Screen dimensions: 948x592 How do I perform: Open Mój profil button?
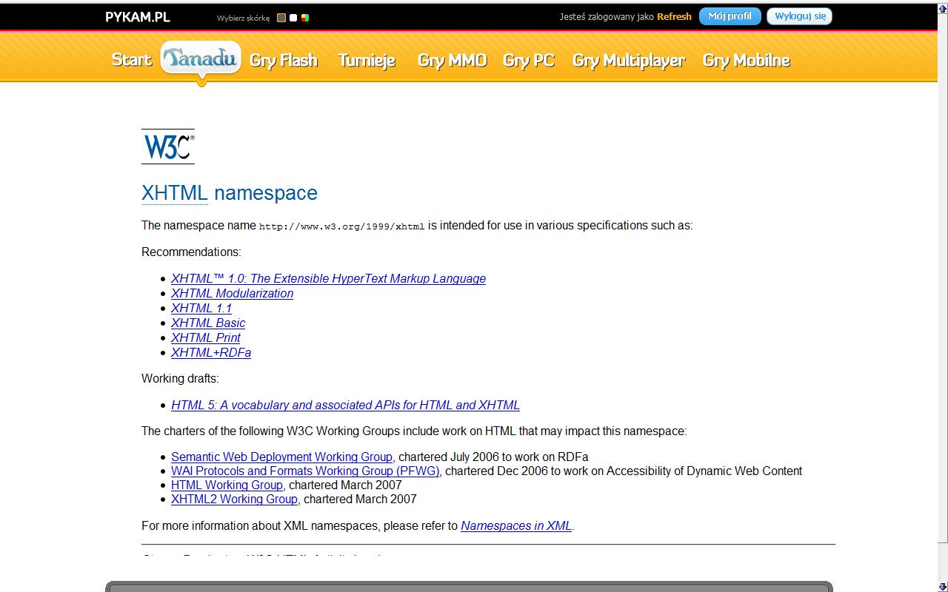pos(730,16)
